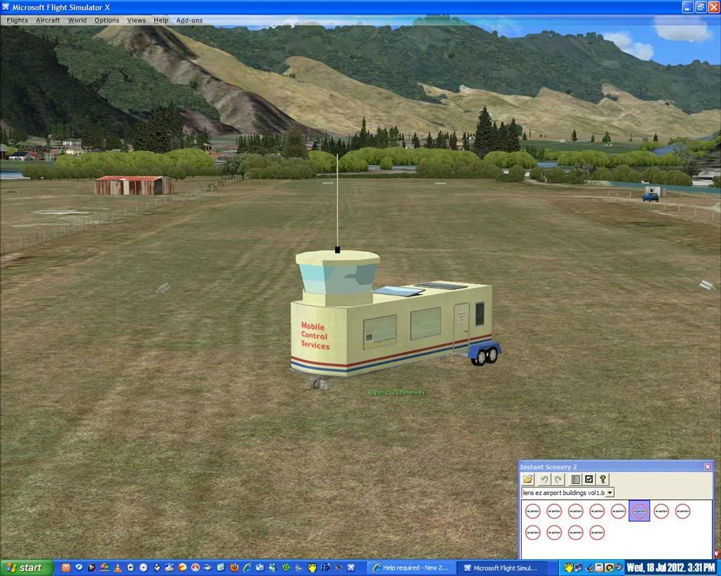Image resolution: width=721 pixels, height=576 pixels.
Task: Click the redo arrow in Instant Scenery
Action: coord(558,480)
